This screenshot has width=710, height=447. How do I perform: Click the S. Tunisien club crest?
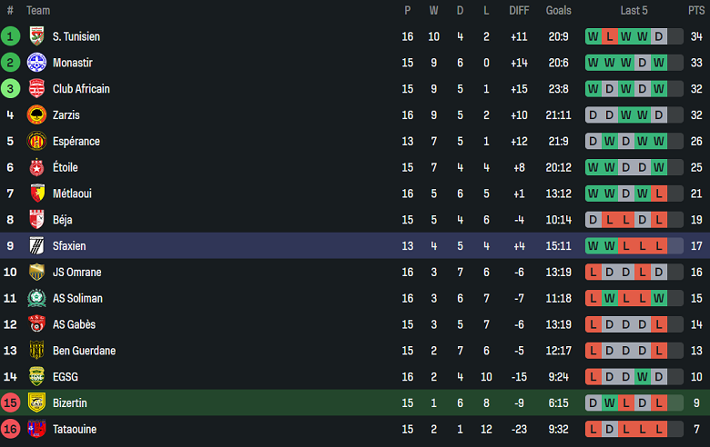pos(36,36)
